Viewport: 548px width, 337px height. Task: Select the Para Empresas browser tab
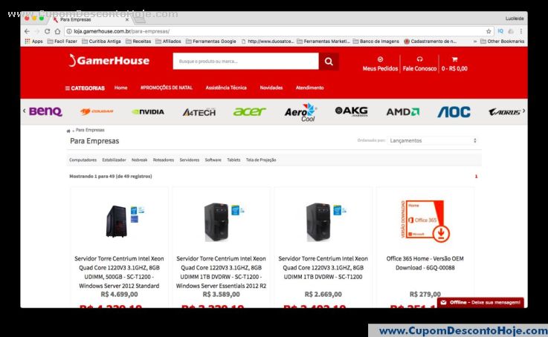click(90, 19)
